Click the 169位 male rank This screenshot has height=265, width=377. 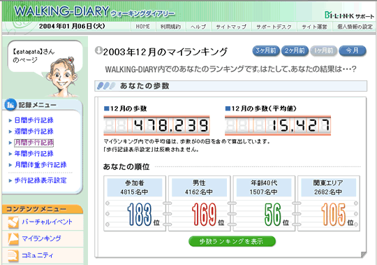tap(208, 215)
